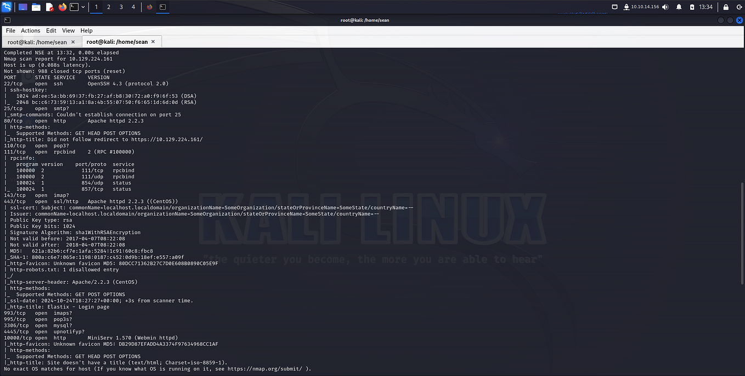Click the 13:34 clock display
Image resolution: width=745 pixels, height=376 pixels.
(x=706, y=7)
